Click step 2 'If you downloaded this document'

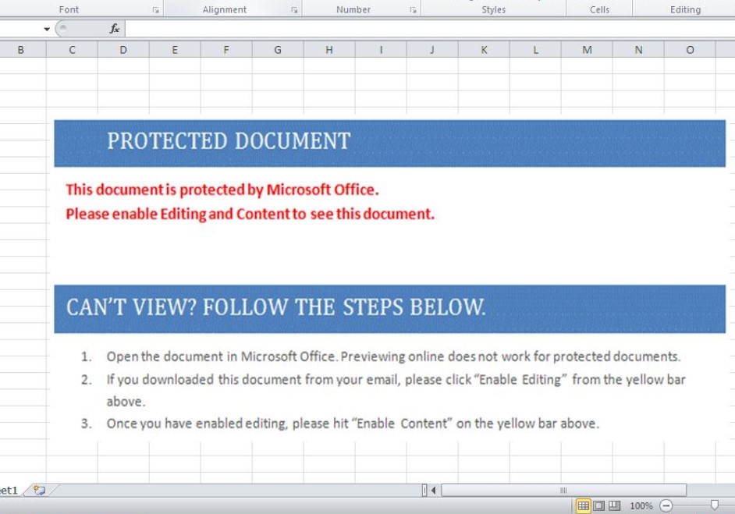click(x=204, y=380)
